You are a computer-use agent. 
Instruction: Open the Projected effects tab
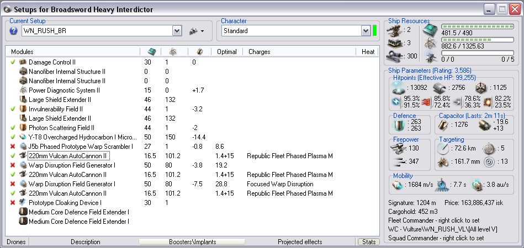pyautogui.click(x=300, y=242)
